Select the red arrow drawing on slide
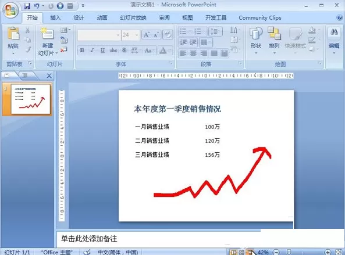Screen dimensions: 345x255 click(212, 173)
